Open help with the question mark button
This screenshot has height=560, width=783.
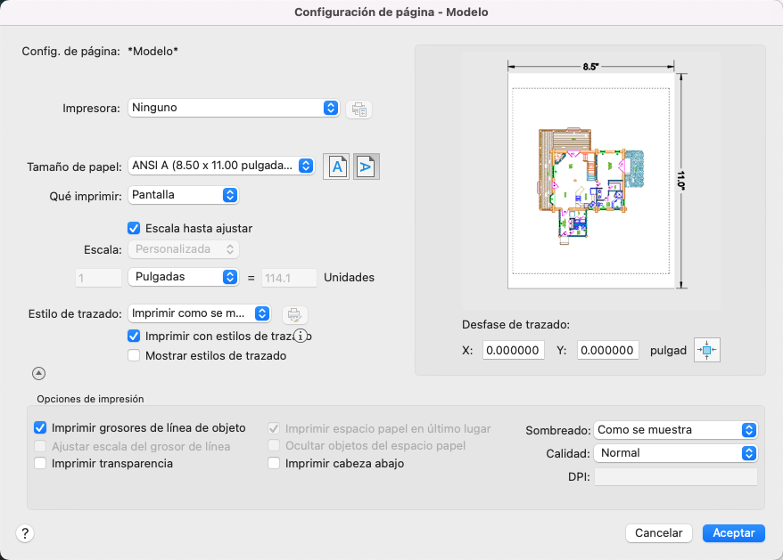25,533
